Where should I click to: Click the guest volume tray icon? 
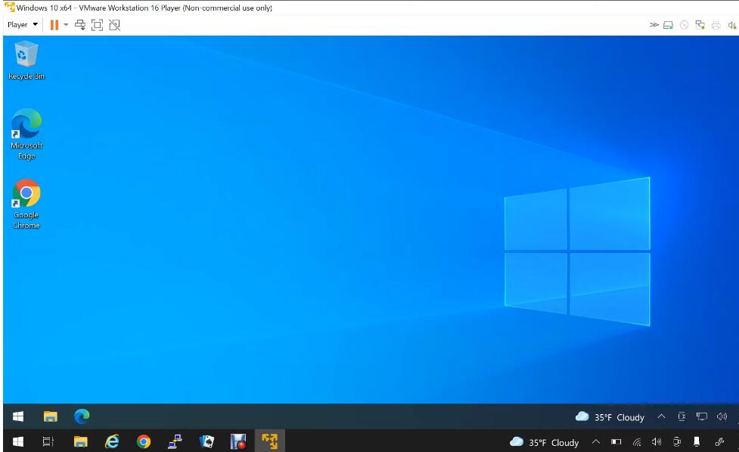click(x=722, y=416)
